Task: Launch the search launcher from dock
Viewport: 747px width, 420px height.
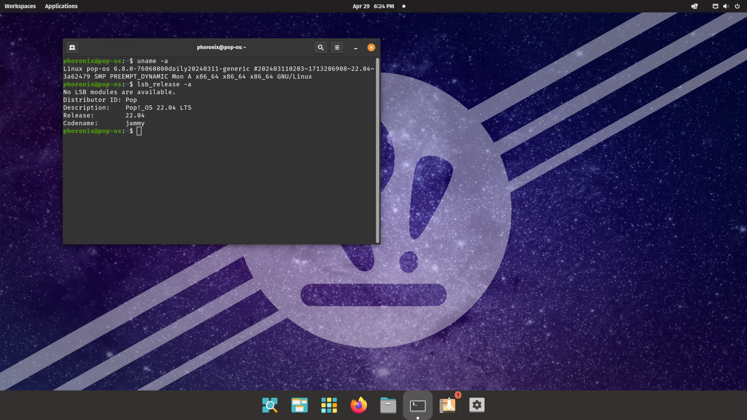Action: 270,405
